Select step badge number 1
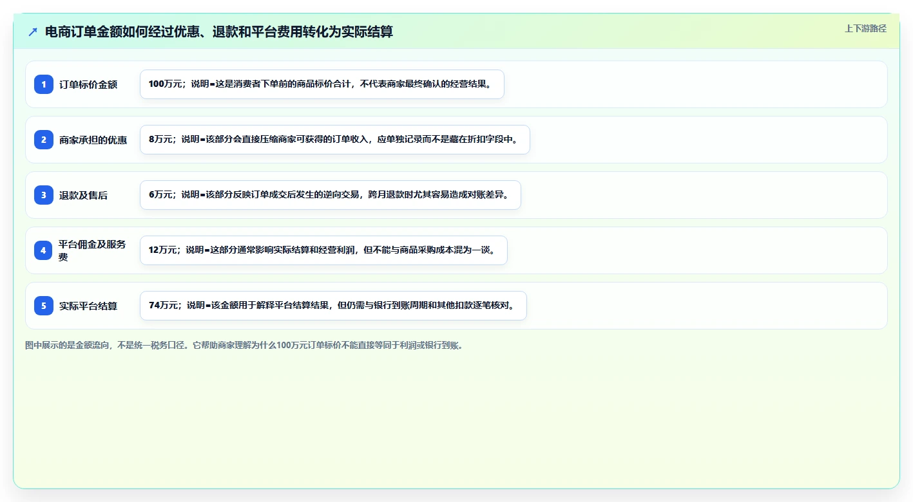913x502 pixels. pos(44,84)
